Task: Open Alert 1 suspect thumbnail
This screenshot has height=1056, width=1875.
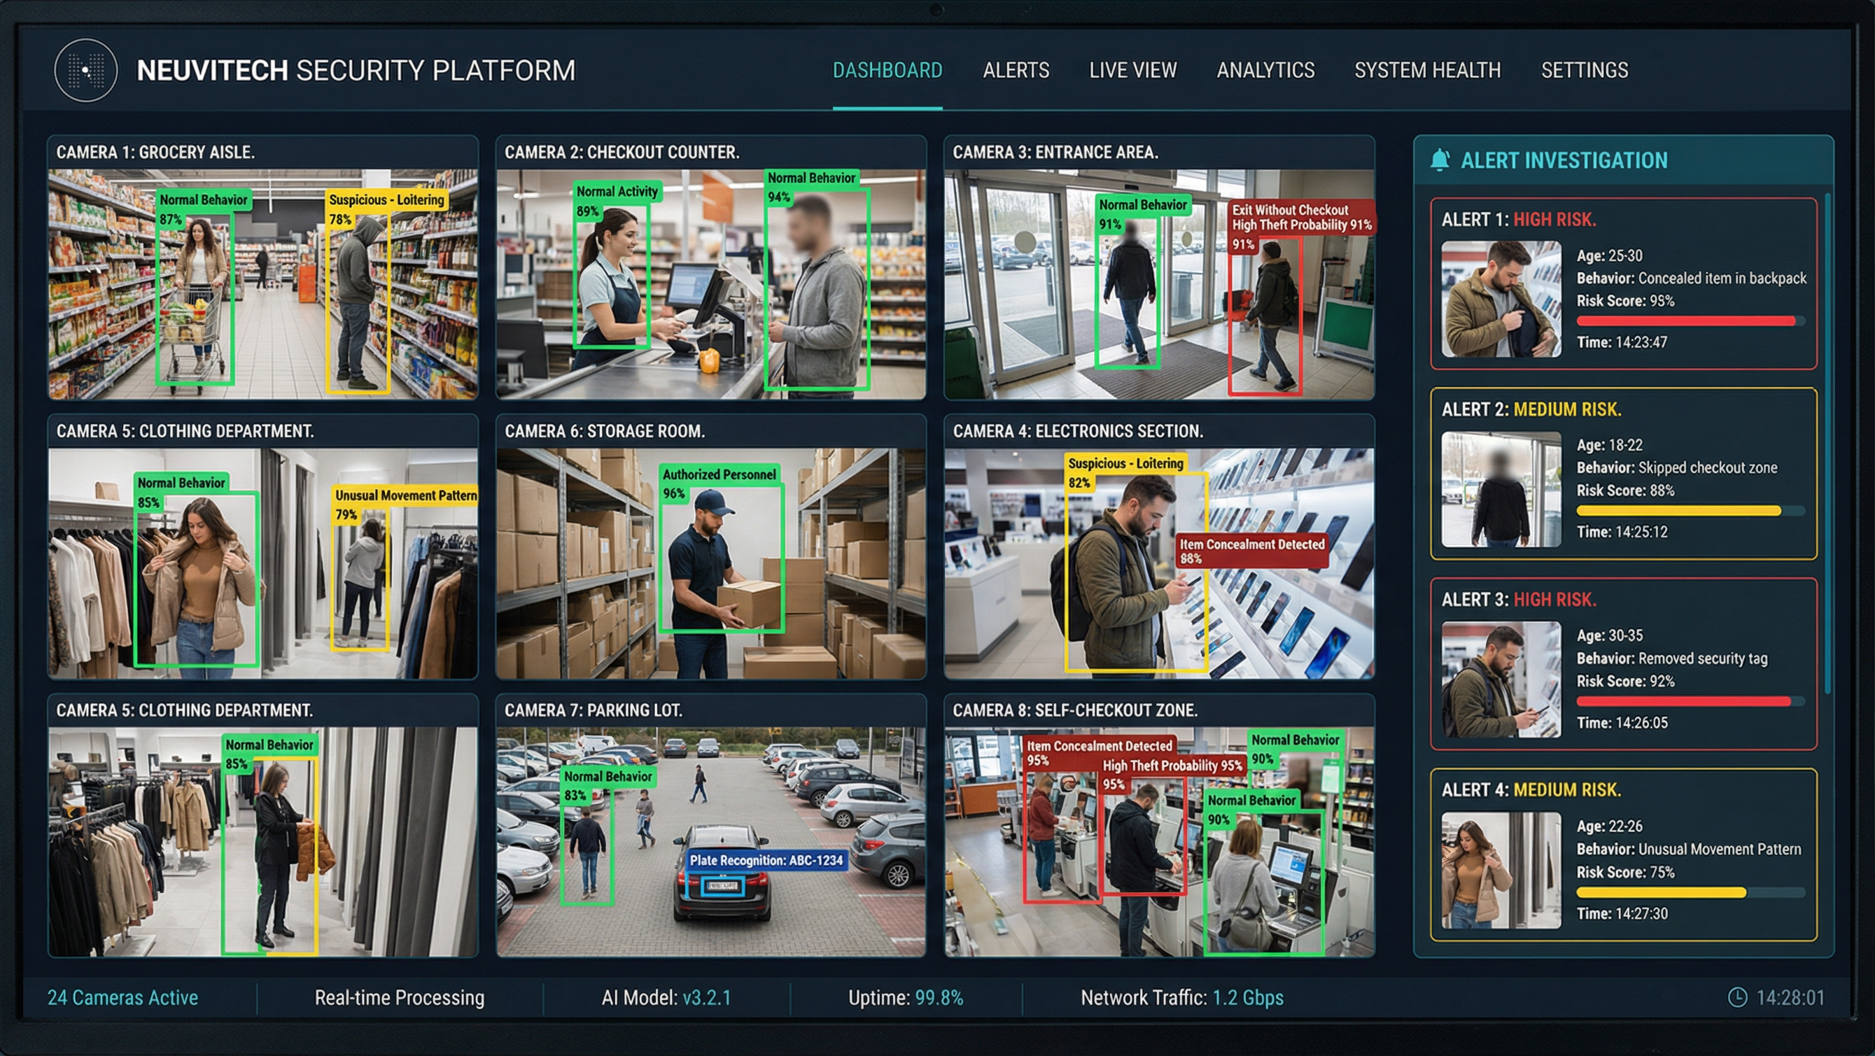Action: point(1499,297)
